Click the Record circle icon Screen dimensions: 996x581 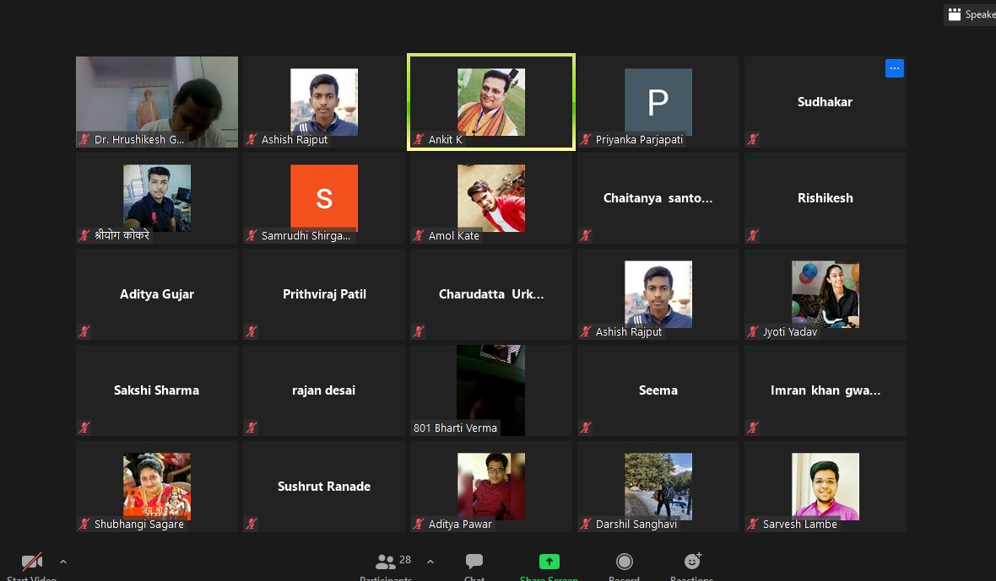[x=625, y=562]
